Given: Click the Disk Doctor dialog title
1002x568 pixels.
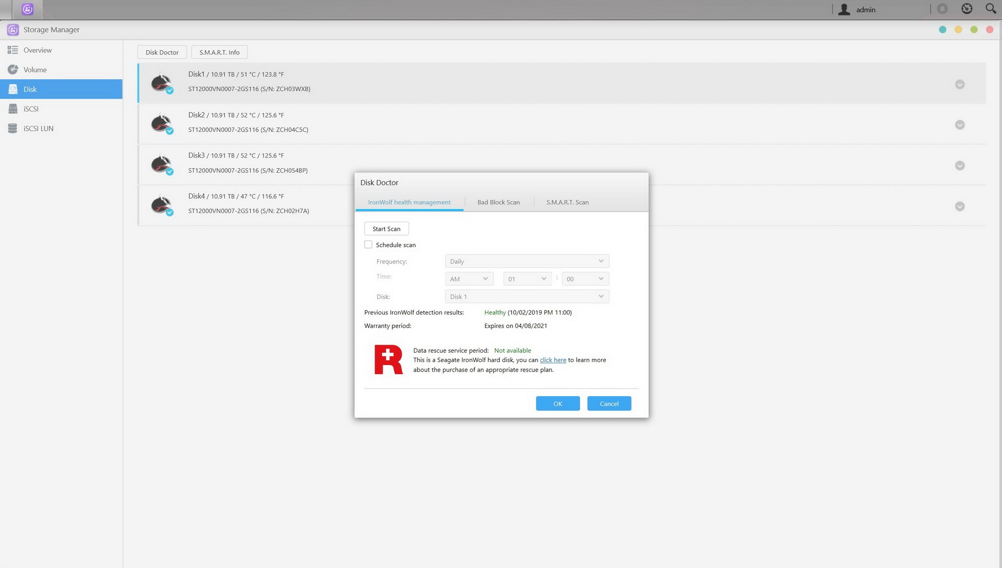Looking at the screenshot, I should tap(379, 182).
